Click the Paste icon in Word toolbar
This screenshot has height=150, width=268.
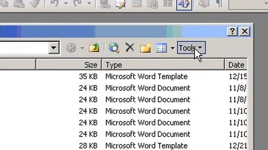click(x=19, y=4)
